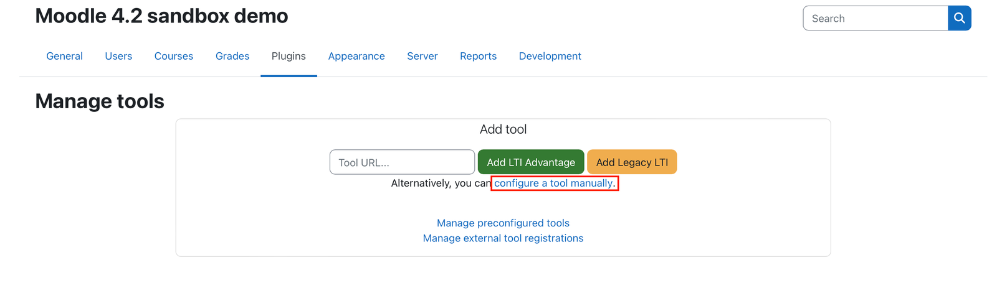The image size is (997, 283).
Task: Open the Grades tab
Action: click(232, 56)
